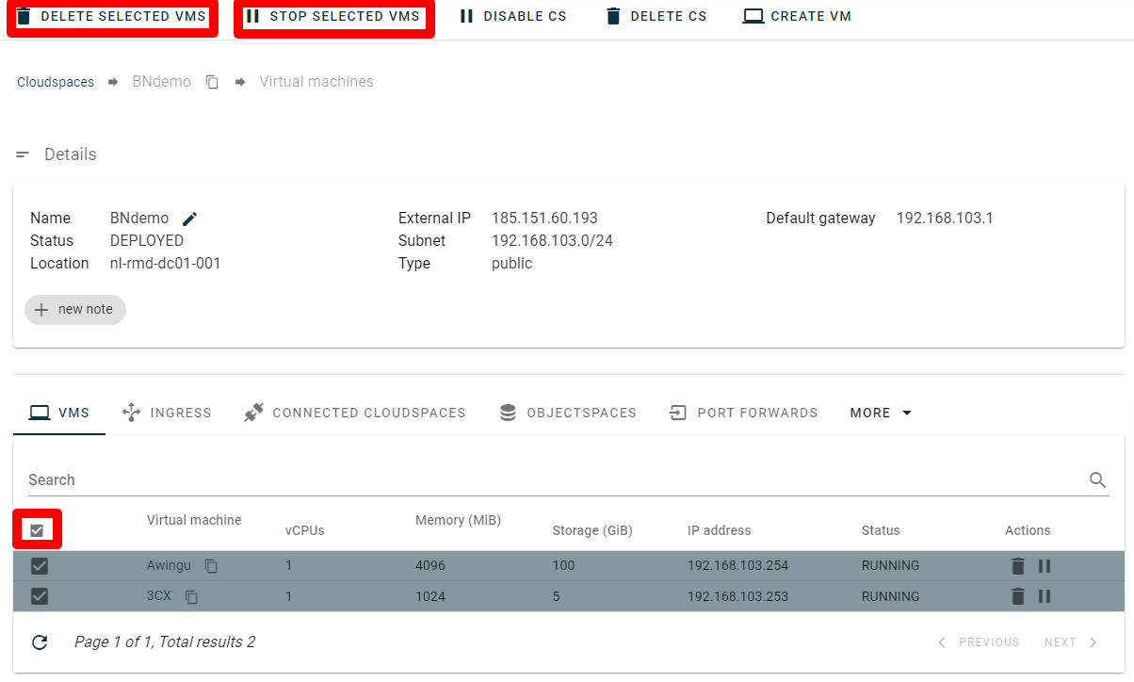Click Stop Selected VMs button
Screen dimensions: 1134x682
pyautogui.click(x=333, y=16)
